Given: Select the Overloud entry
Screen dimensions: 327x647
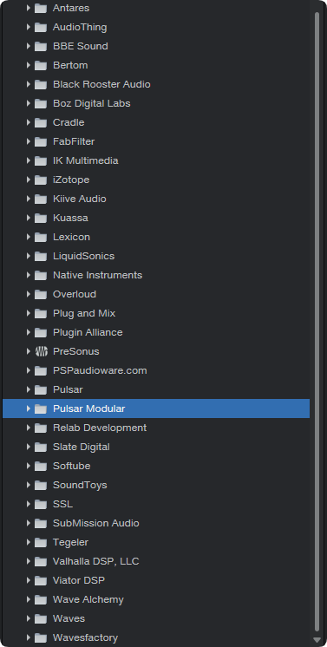Looking at the screenshot, I should pyautogui.click(x=156, y=294).
